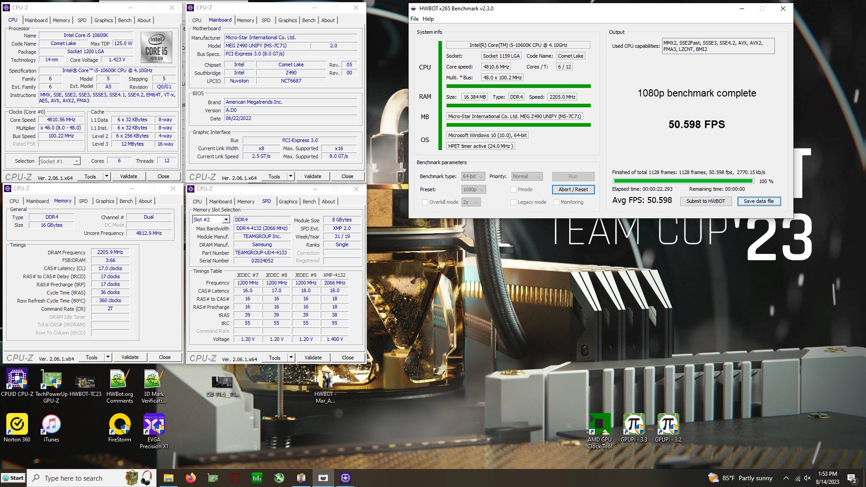Toggle the Legacy mode checkbox
866x487 pixels.
pos(513,202)
